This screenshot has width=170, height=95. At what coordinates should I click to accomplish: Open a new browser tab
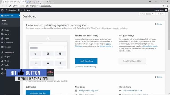tap(52, 2)
